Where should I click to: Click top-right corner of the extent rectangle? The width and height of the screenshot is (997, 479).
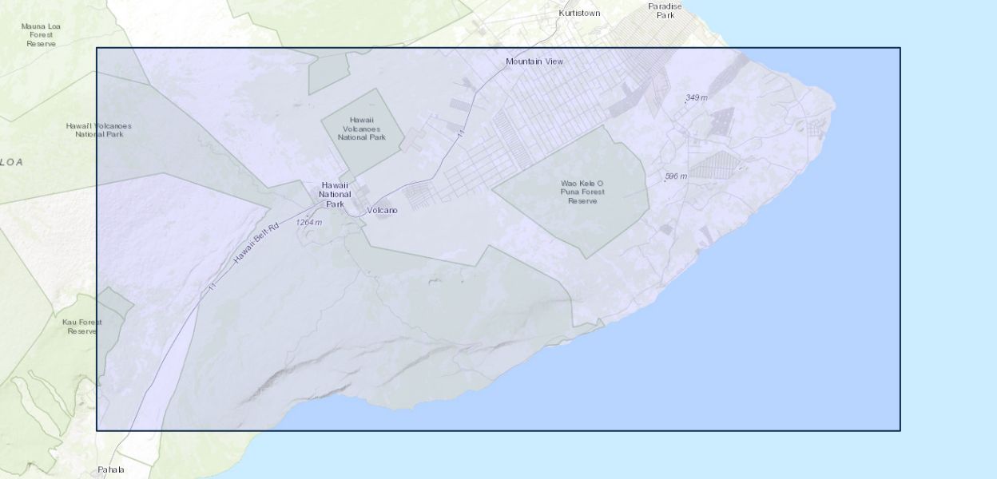coord(900,48)
